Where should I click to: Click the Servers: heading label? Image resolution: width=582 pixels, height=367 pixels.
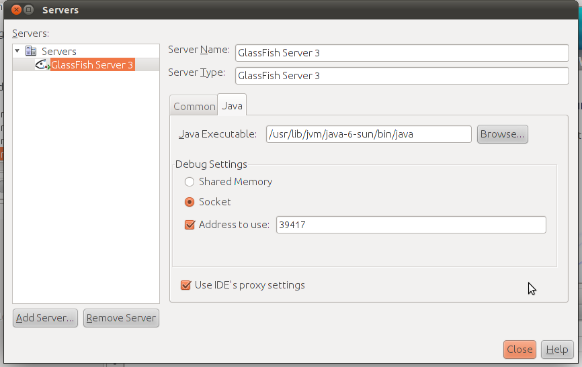[30, 34]
